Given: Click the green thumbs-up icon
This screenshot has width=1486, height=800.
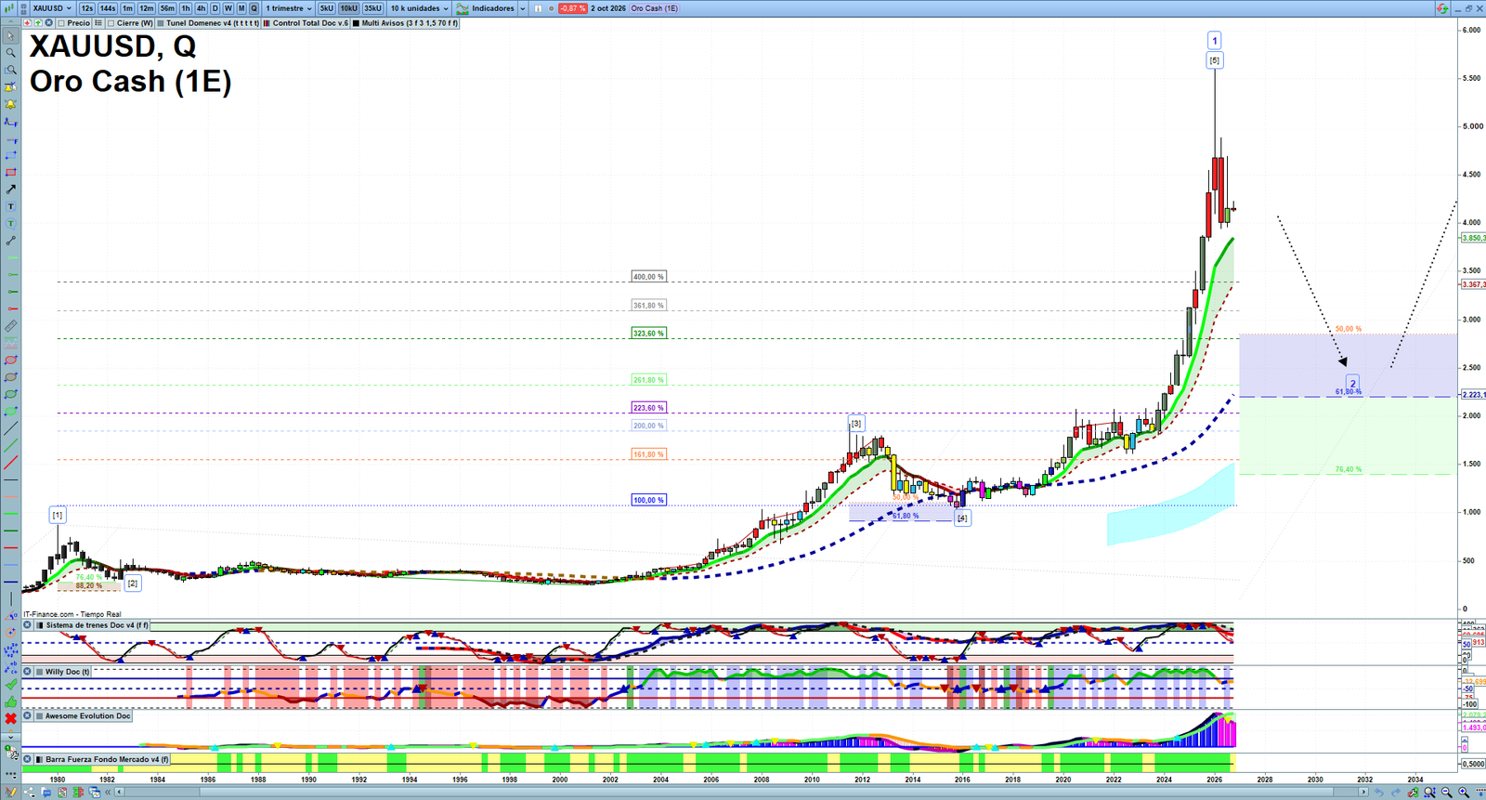Looking at the screenshot, I should pyautogui.click(x=10, y=702).
